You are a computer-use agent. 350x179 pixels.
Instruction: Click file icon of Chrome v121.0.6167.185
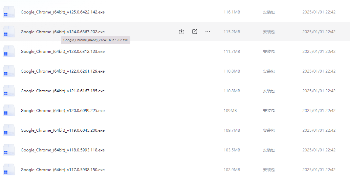coord(9,91)
